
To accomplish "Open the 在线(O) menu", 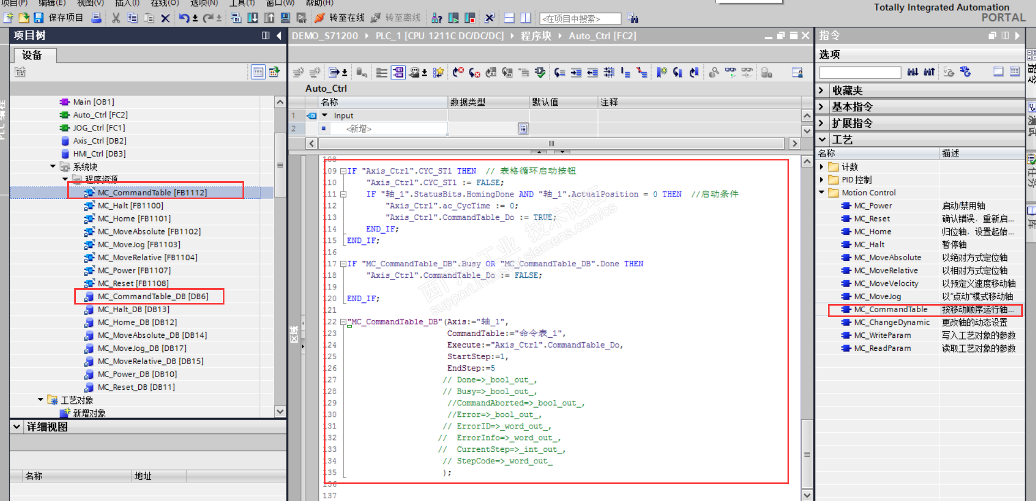I will 164,3.
